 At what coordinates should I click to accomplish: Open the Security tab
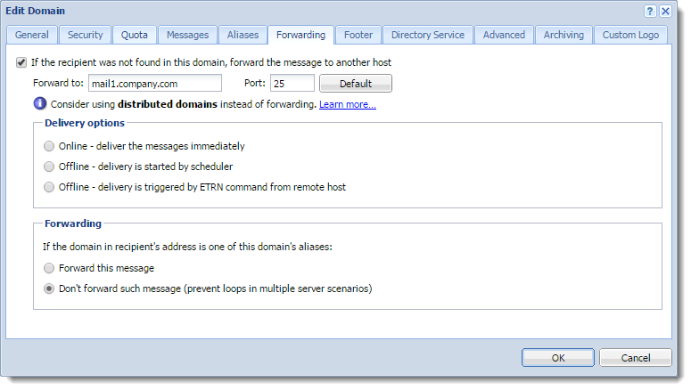point(85,35)
